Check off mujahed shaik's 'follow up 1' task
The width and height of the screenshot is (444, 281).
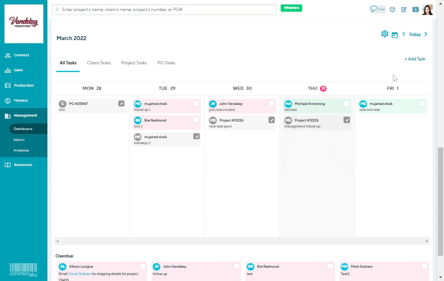pos(196,103)
